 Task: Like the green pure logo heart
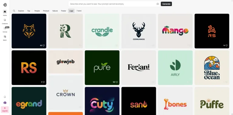(x=117, y=82)
